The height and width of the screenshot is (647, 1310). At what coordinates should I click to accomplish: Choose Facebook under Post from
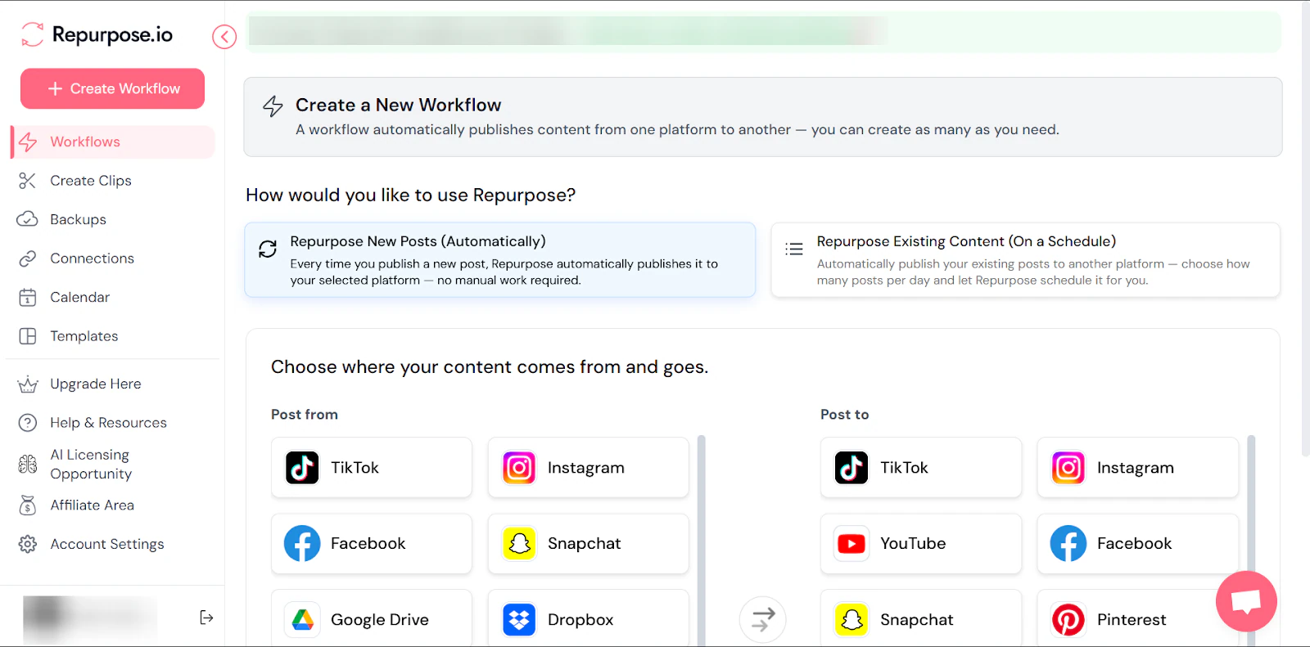[372, 543]
